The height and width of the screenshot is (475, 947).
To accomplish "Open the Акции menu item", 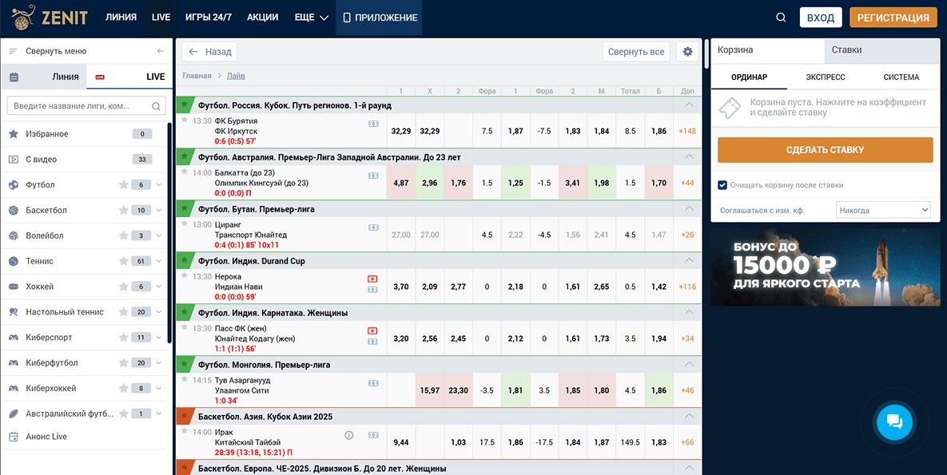I will coord(262,18).
